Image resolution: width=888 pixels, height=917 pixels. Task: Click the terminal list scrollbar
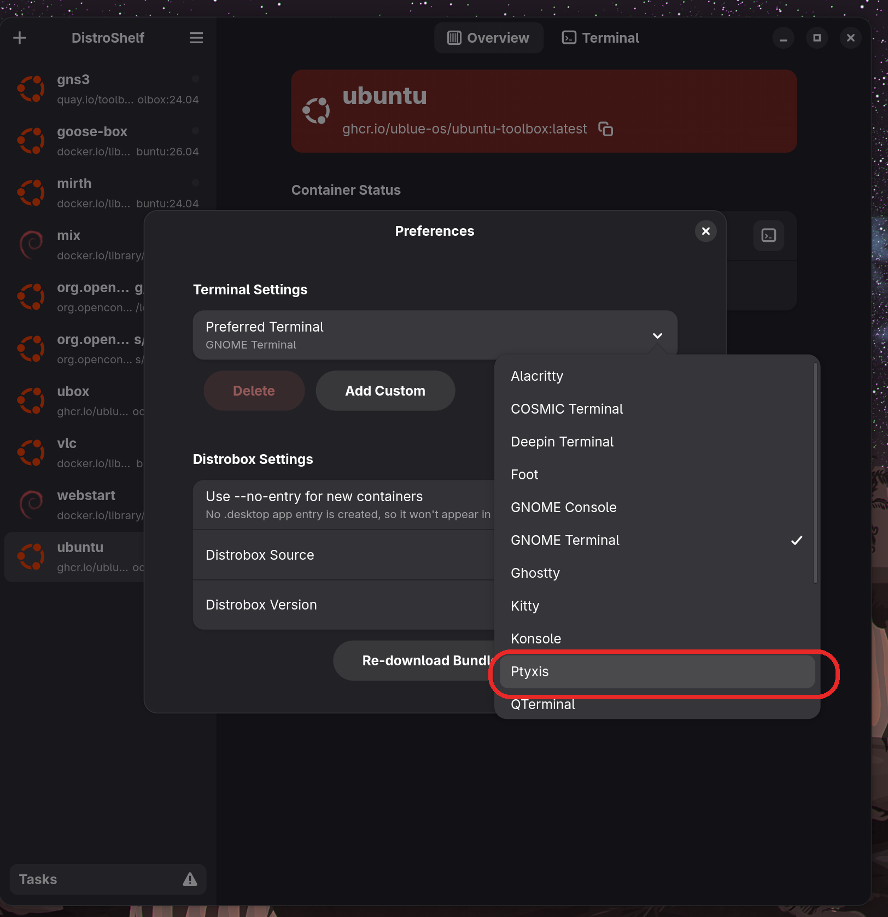[x=815, y=472]
